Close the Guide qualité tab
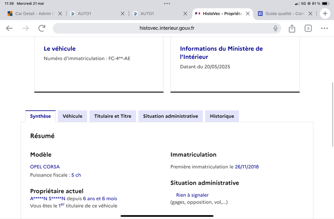Viewport: 334px width, 219px height. click(310, 14)
